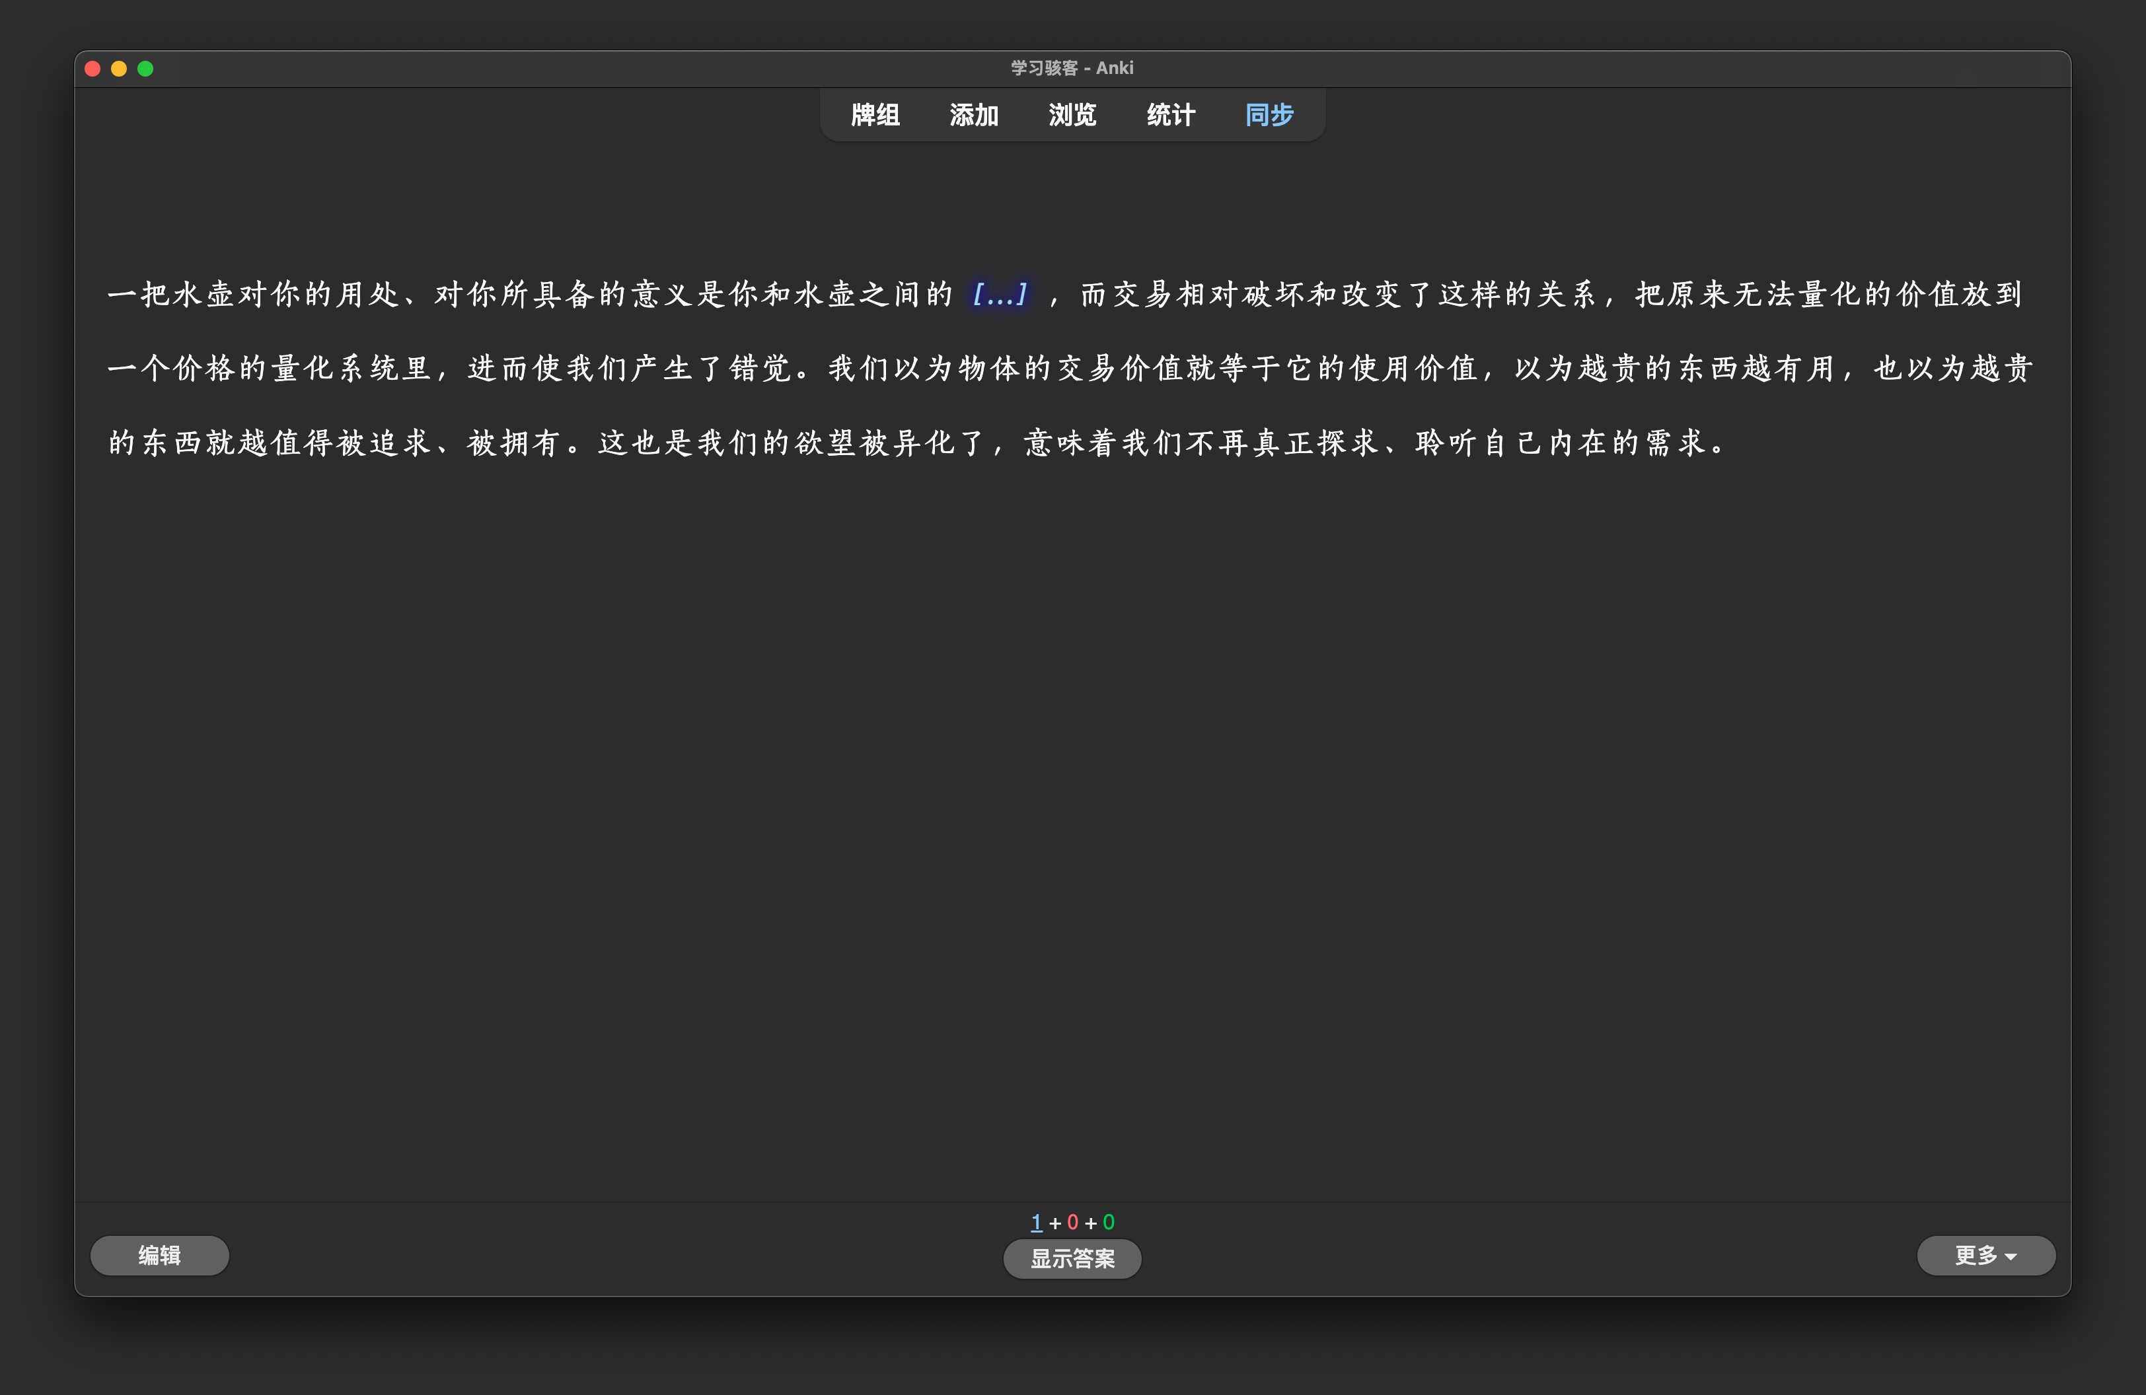
Task: Click the red learning card count
Action: pos(1072,1222)
